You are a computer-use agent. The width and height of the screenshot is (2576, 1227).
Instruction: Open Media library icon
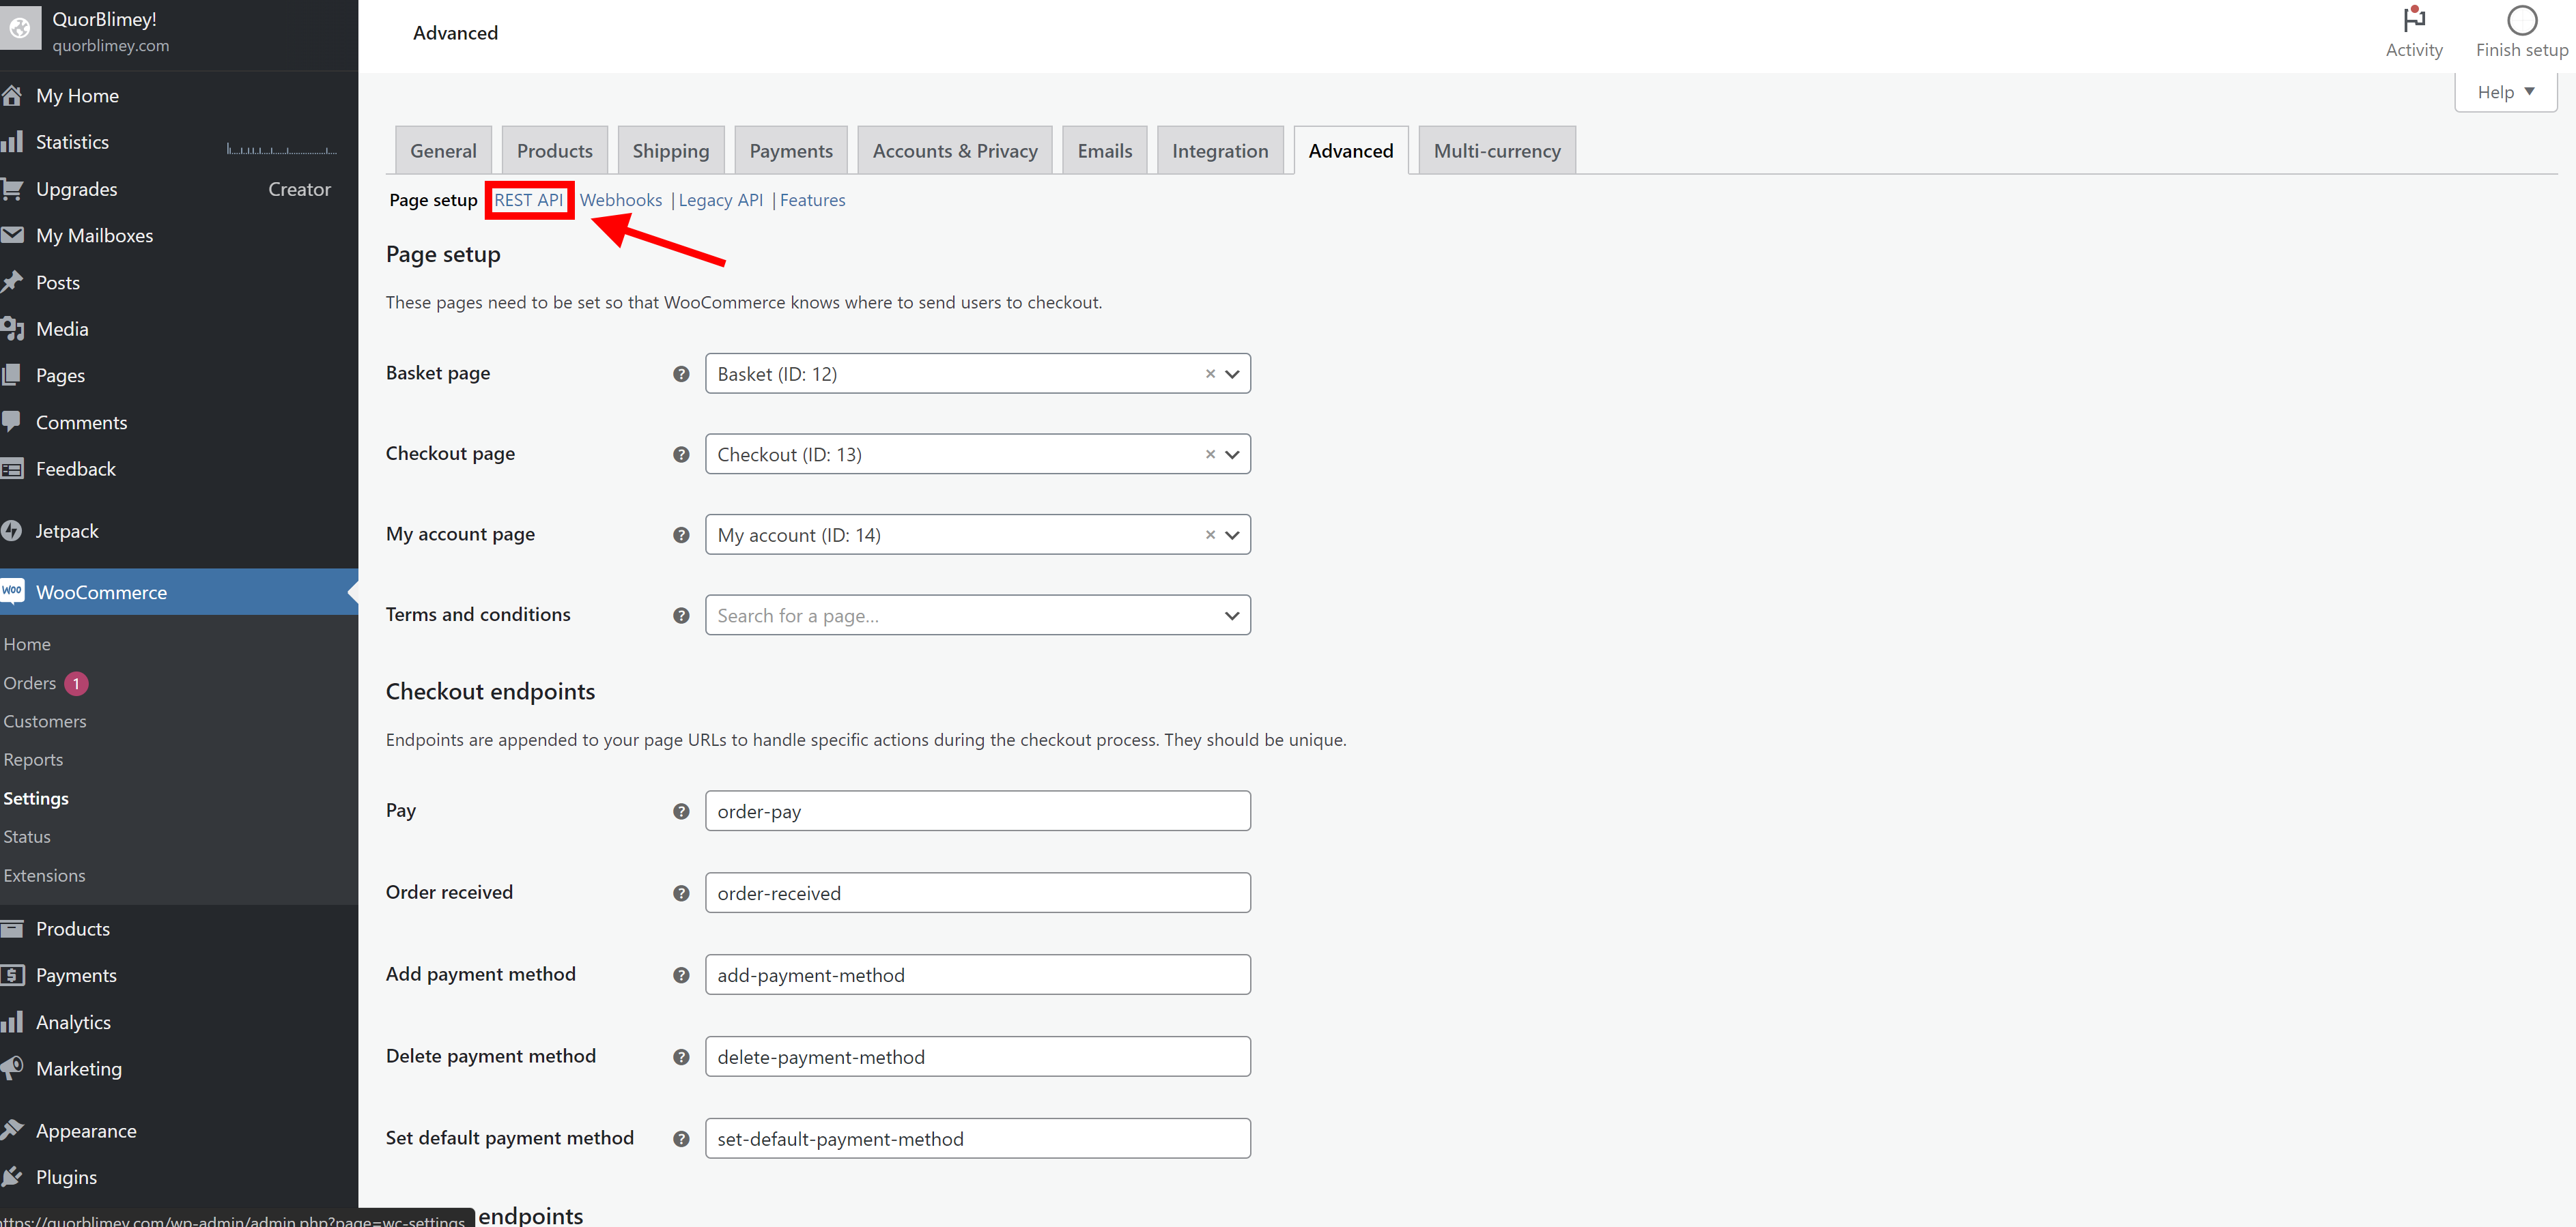pyautogui.click(x=12, y=329)
